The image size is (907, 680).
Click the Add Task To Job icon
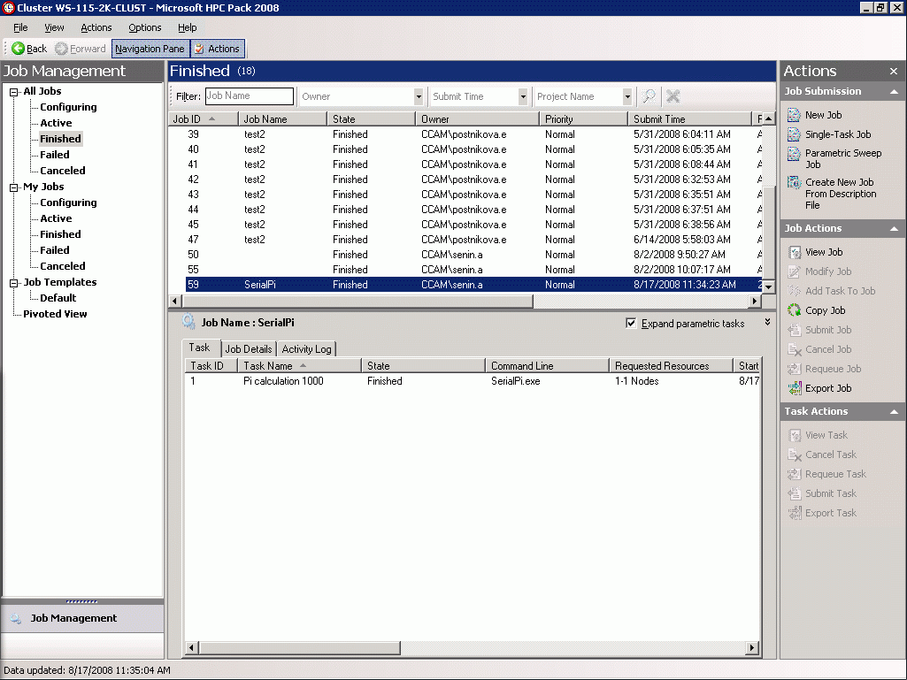click(795, 291)
